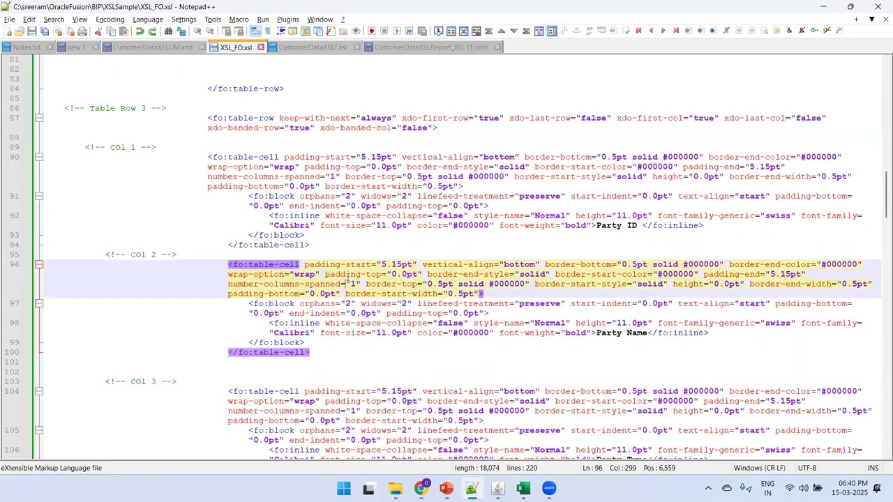Click the 'Party Name' text on line 98
The height and width of the screenshot is (502, 893).
[x=622, y=333]
